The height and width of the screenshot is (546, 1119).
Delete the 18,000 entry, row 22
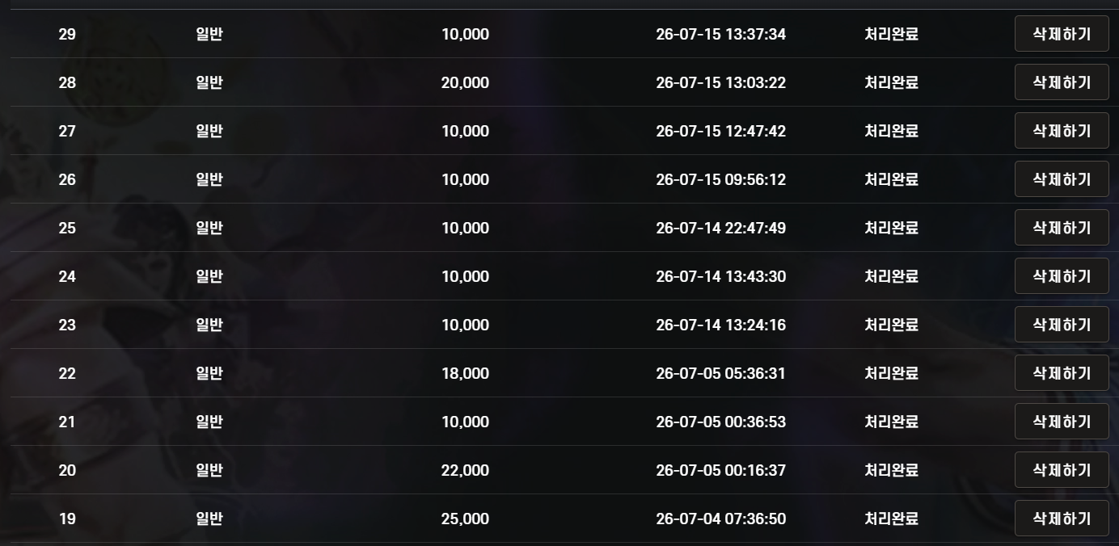pos(1062,373)
